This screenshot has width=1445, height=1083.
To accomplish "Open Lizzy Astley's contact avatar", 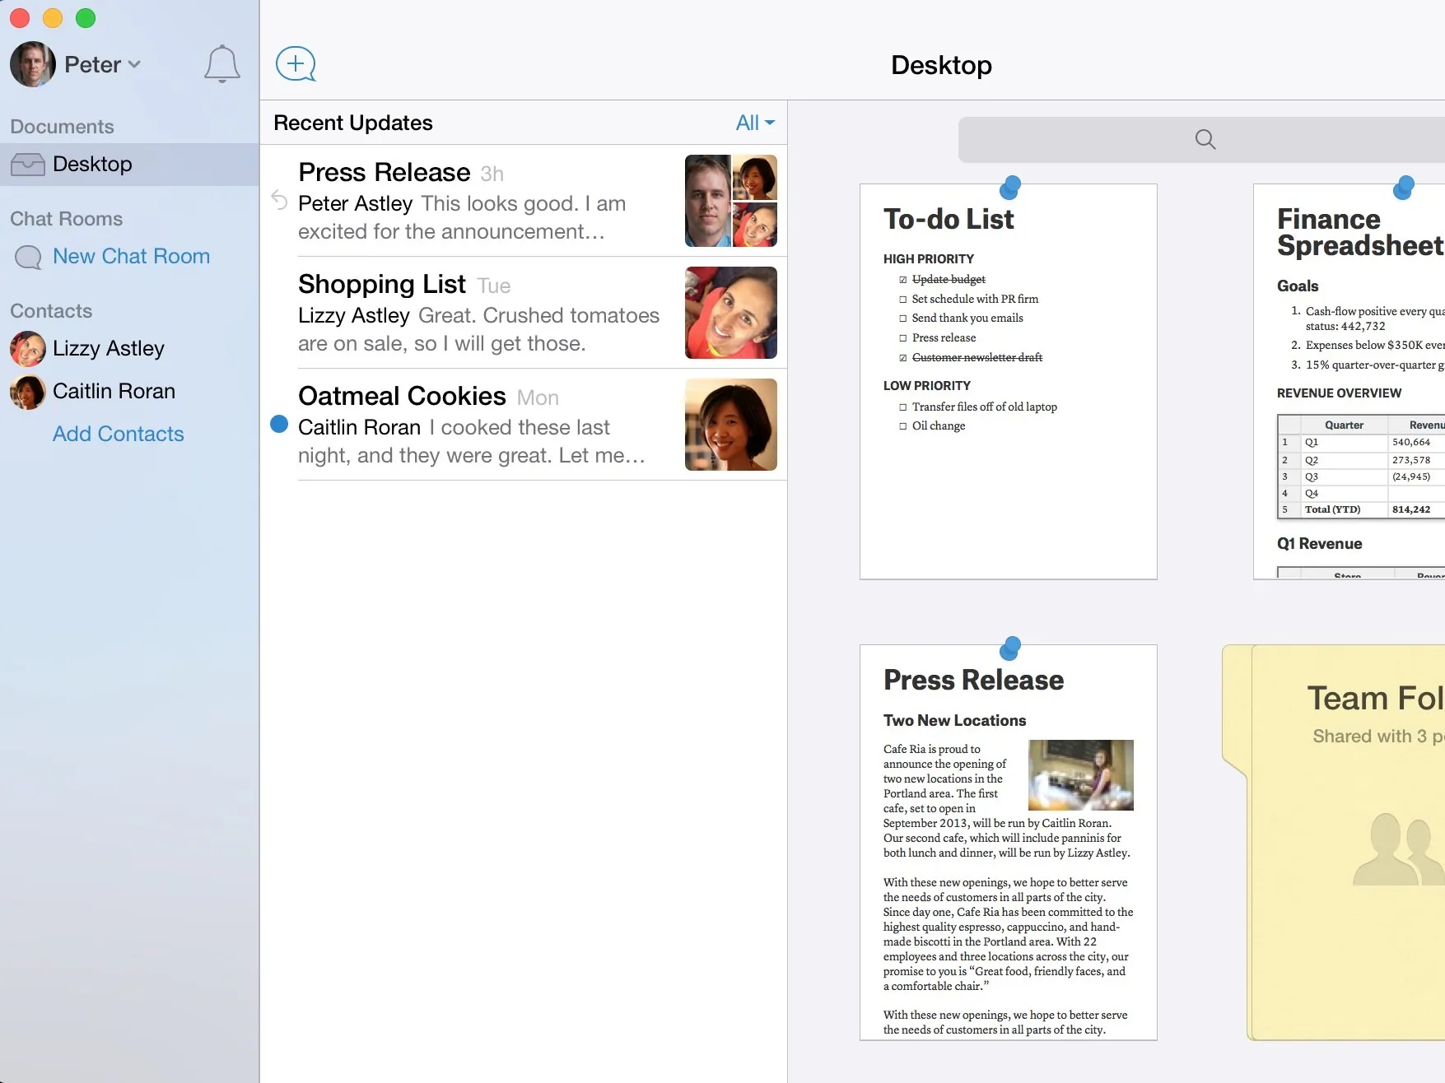I will coord(27,348).
